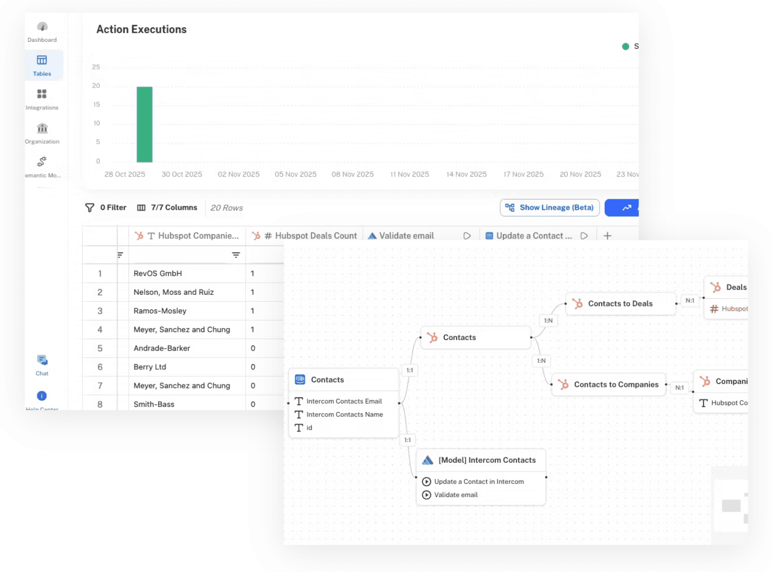
Task: Open the Hubspot Companies column filter
Action: tap(236, 255)
